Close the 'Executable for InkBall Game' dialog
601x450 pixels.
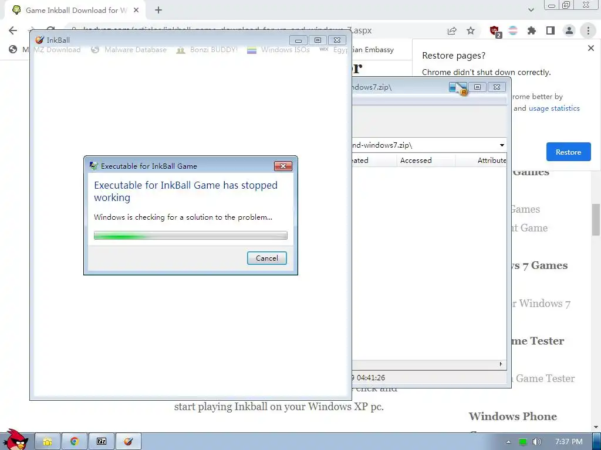point(283,166)
